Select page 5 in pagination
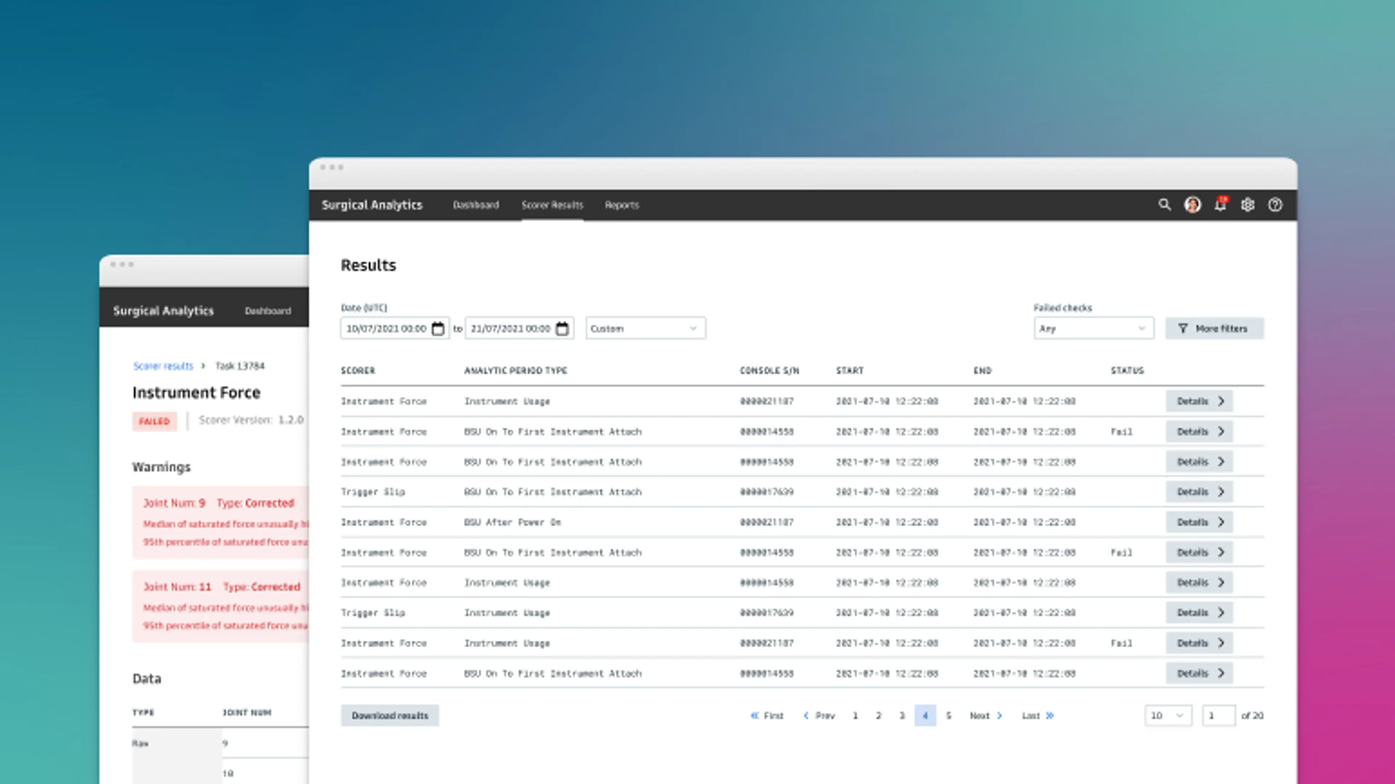The image size is (1395, 784). click(948, 715)
